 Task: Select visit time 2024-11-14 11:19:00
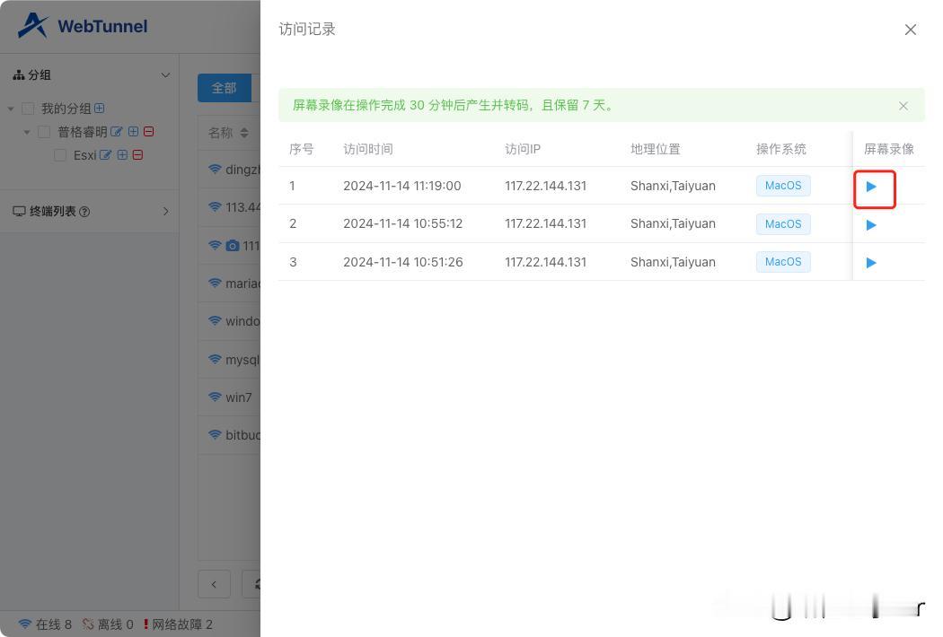pyautogui.click(x=401, y=187)
